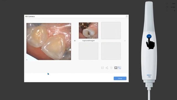Switch to multi-image grid view mode
The height and width of the screenshot is (100, 177).
click(x=119, y=68)
